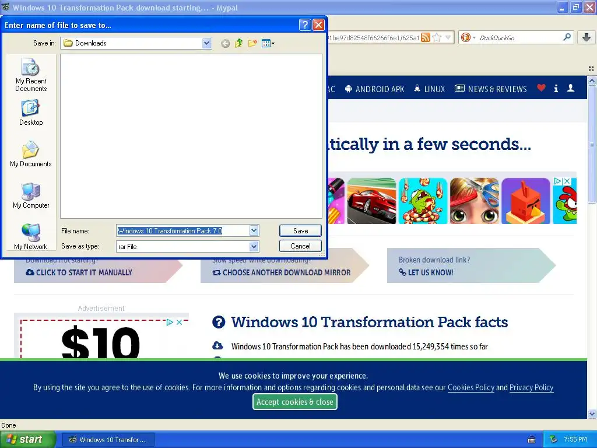Click Let Us Know broken link report
The image size is (597, 448).
coord(426,272)
